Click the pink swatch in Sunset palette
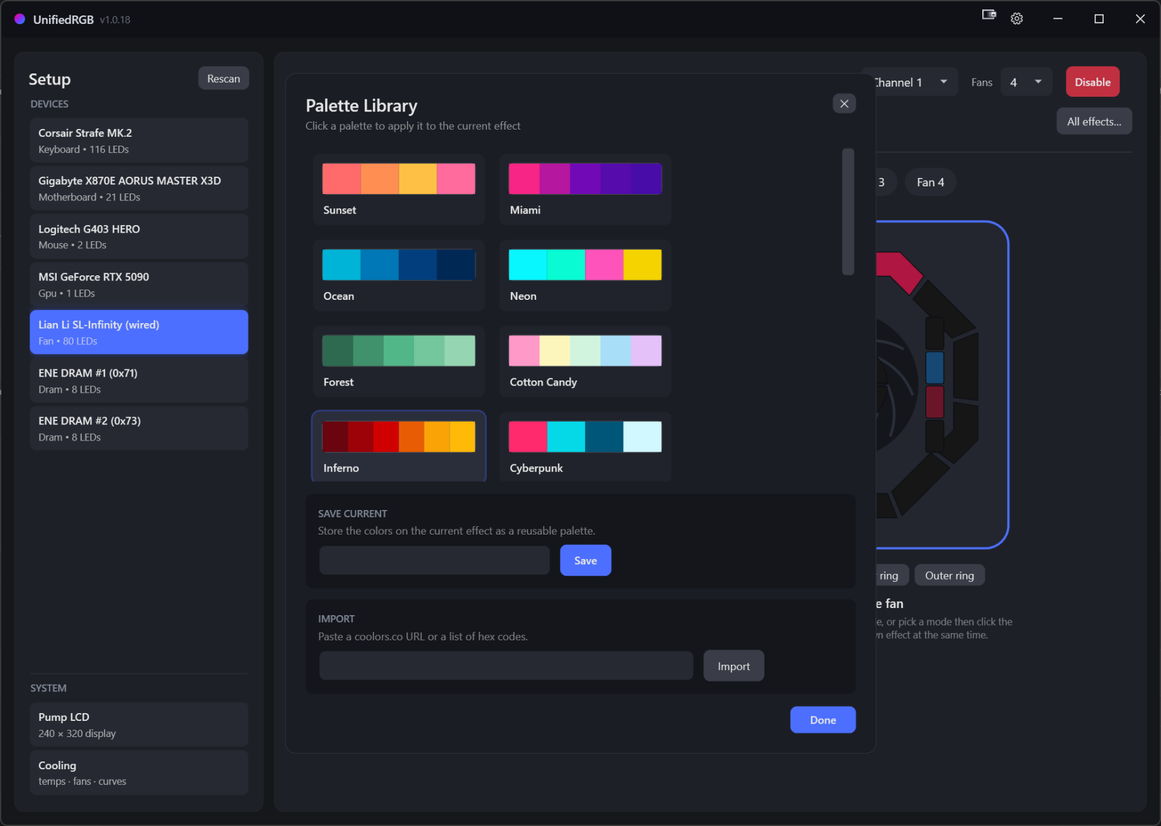 coord(455,179)
